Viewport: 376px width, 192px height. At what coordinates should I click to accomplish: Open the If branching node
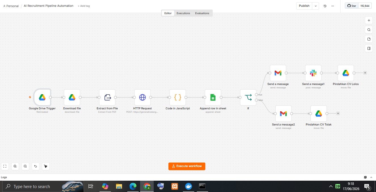coord(248,97)
